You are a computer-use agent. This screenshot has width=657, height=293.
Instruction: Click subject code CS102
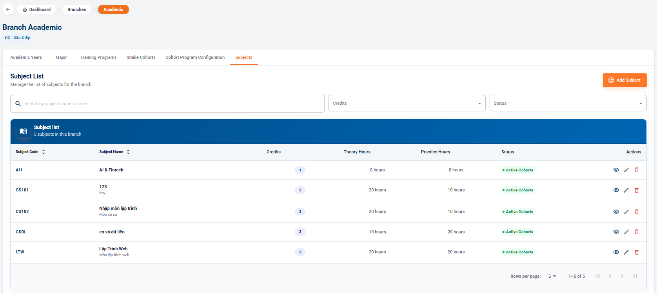point(22,212)
